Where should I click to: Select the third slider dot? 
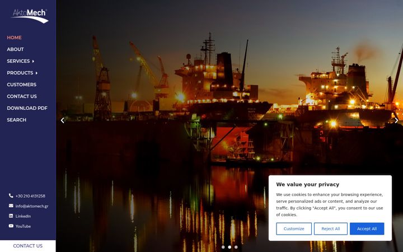(x=236, y=247)
